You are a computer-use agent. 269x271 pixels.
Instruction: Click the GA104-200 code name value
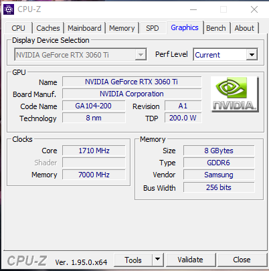tap(94, 106)
